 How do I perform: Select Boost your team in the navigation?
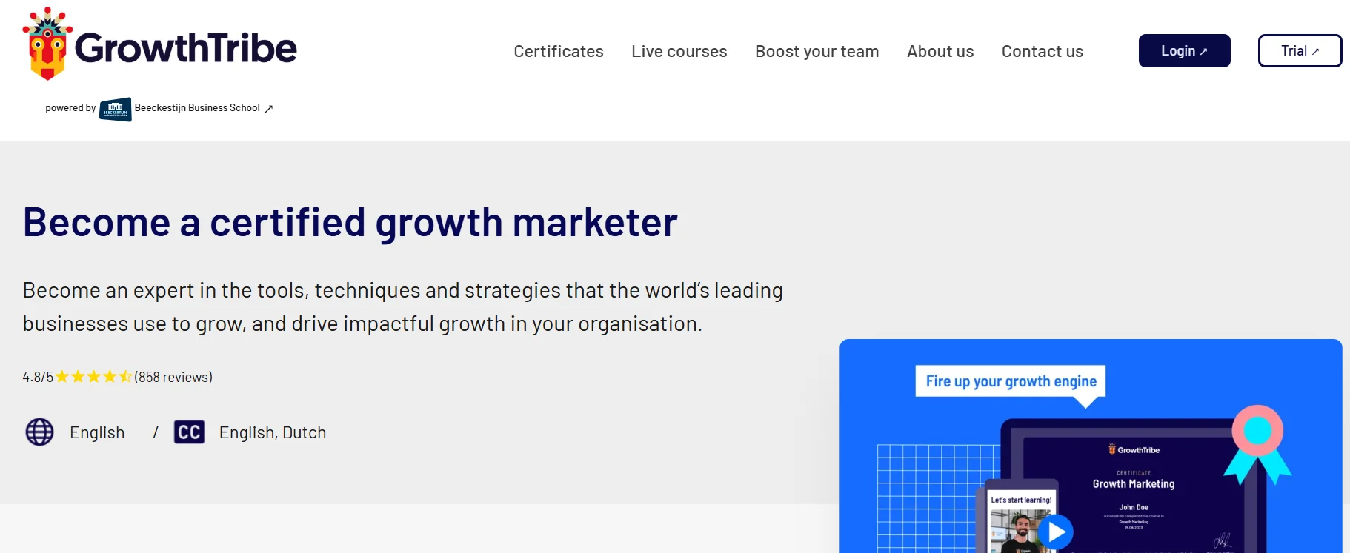click(x=817, y=51)
